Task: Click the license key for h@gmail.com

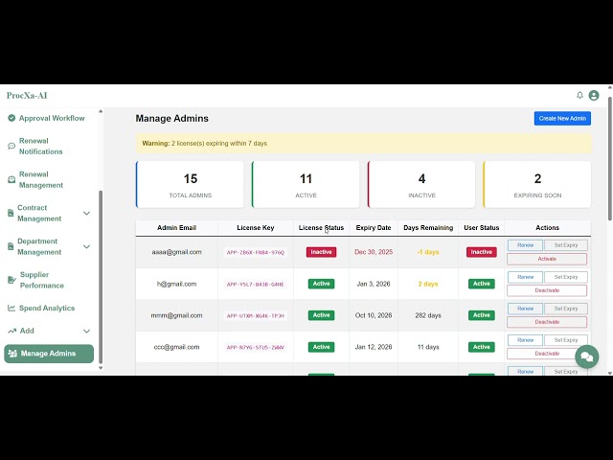Action: (x=256, y=284)
